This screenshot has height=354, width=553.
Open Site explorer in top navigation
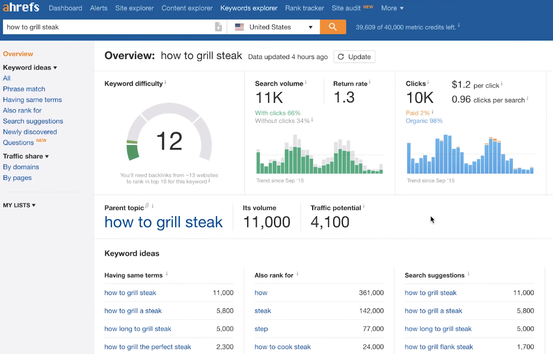(134, 8)
